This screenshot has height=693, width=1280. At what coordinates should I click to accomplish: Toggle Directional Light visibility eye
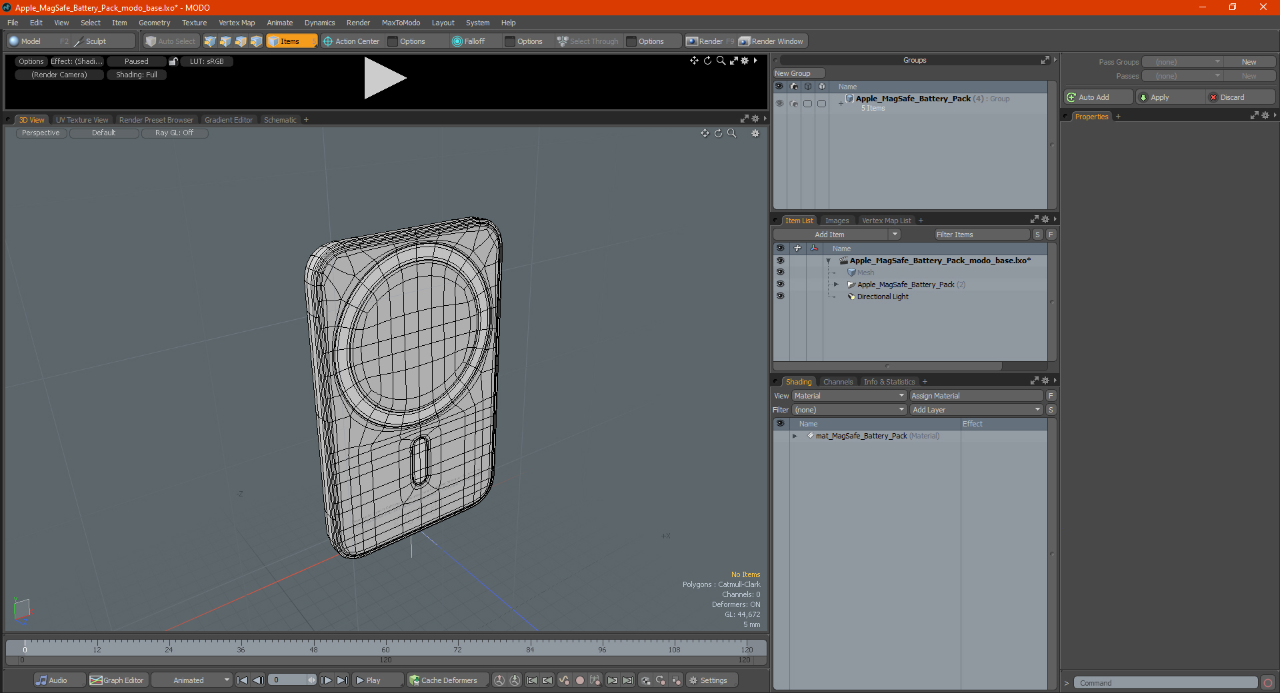tap(780, 297)
